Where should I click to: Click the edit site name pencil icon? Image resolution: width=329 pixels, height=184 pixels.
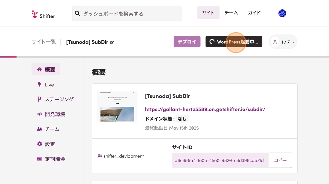tap(112, 42)
